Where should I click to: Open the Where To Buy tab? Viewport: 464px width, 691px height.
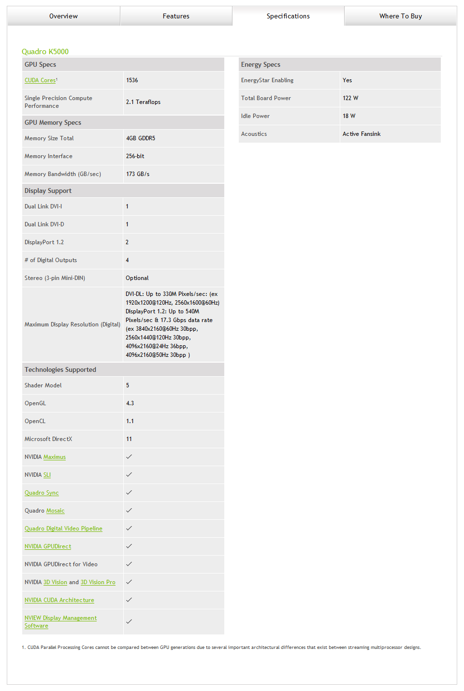click(400, 16)
